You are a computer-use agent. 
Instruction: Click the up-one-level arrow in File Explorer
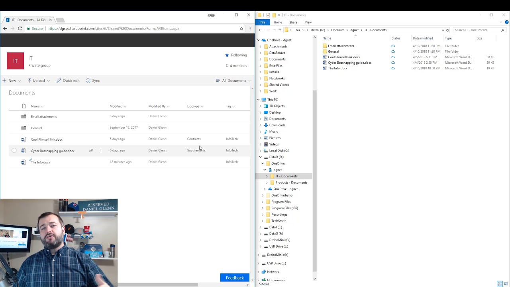(x=280, y=30)
